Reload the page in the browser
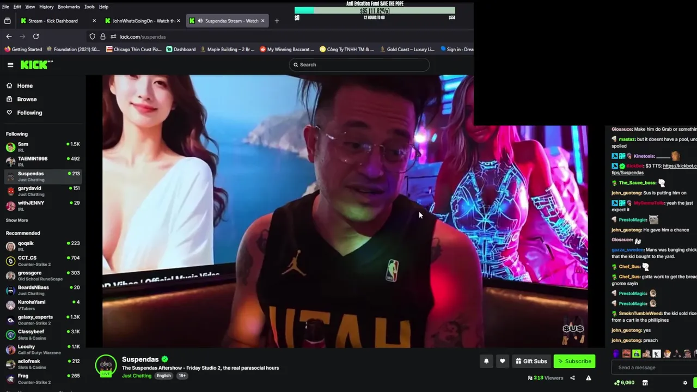This screenshot has width=697, height=392. pos(36,36)
